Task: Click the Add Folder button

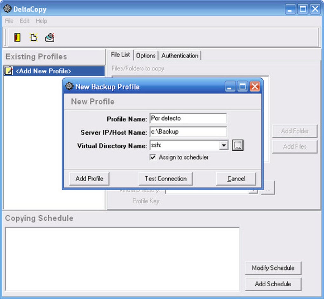Action: [x=295, y=131]
